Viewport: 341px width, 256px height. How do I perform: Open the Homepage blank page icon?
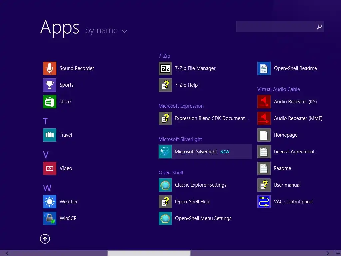pos(264,135)
